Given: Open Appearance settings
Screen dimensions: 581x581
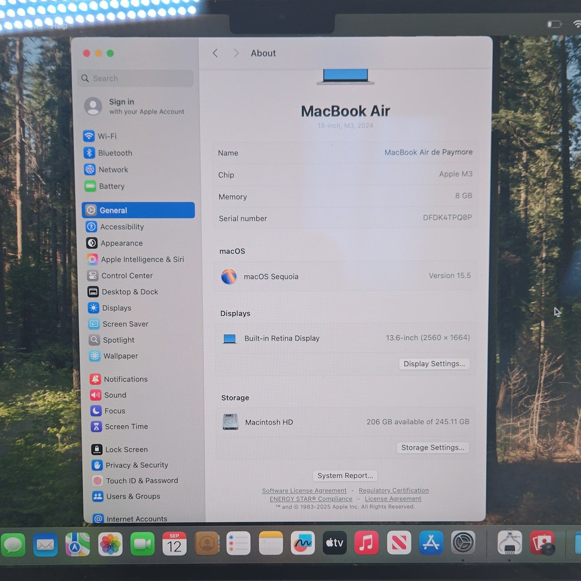Looking at the screenshot, I should 115,243.
